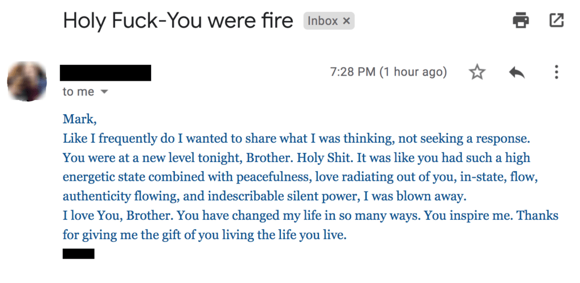The height and width of the screenshot is (283, 580).
Task: Click the Print all icon
Action: click(x=521, y=21)
